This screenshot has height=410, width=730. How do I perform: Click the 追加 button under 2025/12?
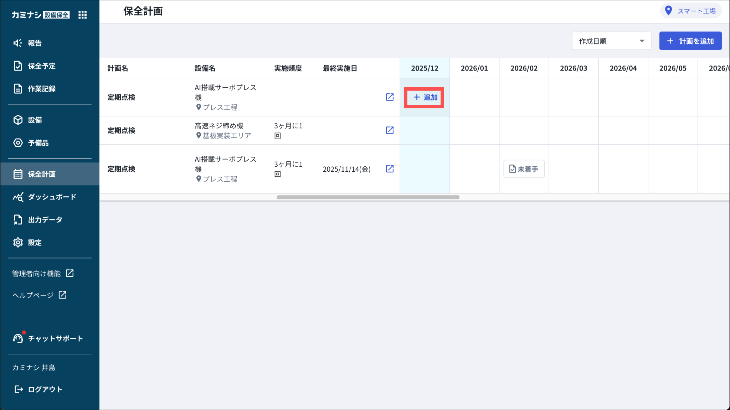tap(424, 97)
